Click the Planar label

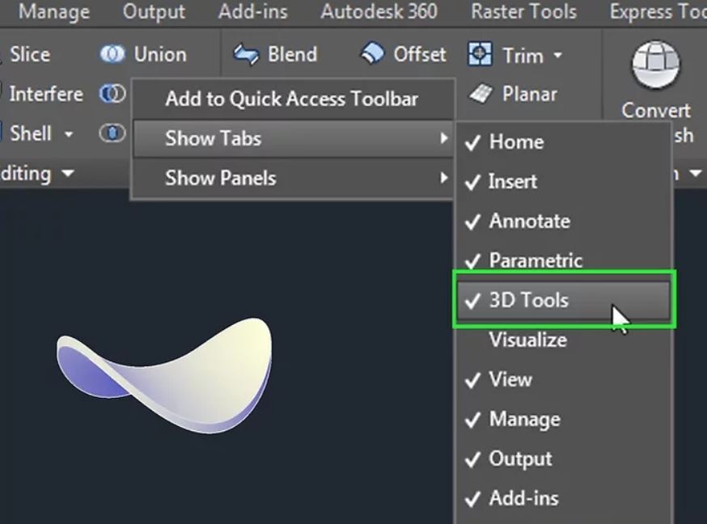click(529, 94)
